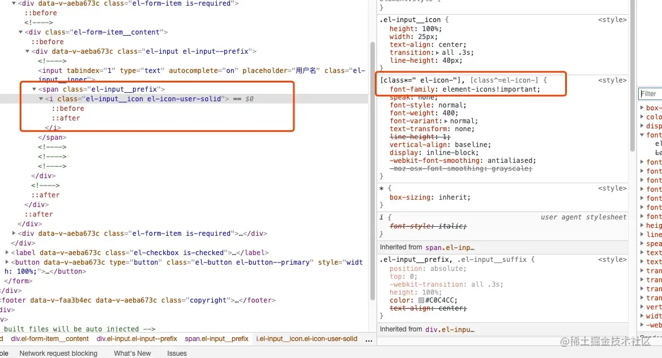Focus the Filter field in computed pane
This screenshot has height=358, width=662.
tap(650, 94)
